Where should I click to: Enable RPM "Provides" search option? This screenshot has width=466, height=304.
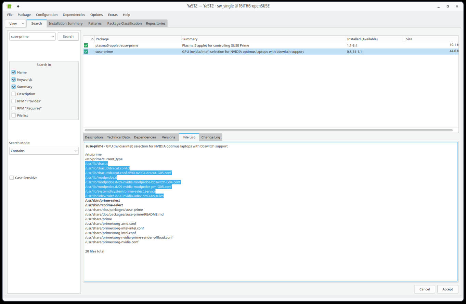click(x=14, y=101)
